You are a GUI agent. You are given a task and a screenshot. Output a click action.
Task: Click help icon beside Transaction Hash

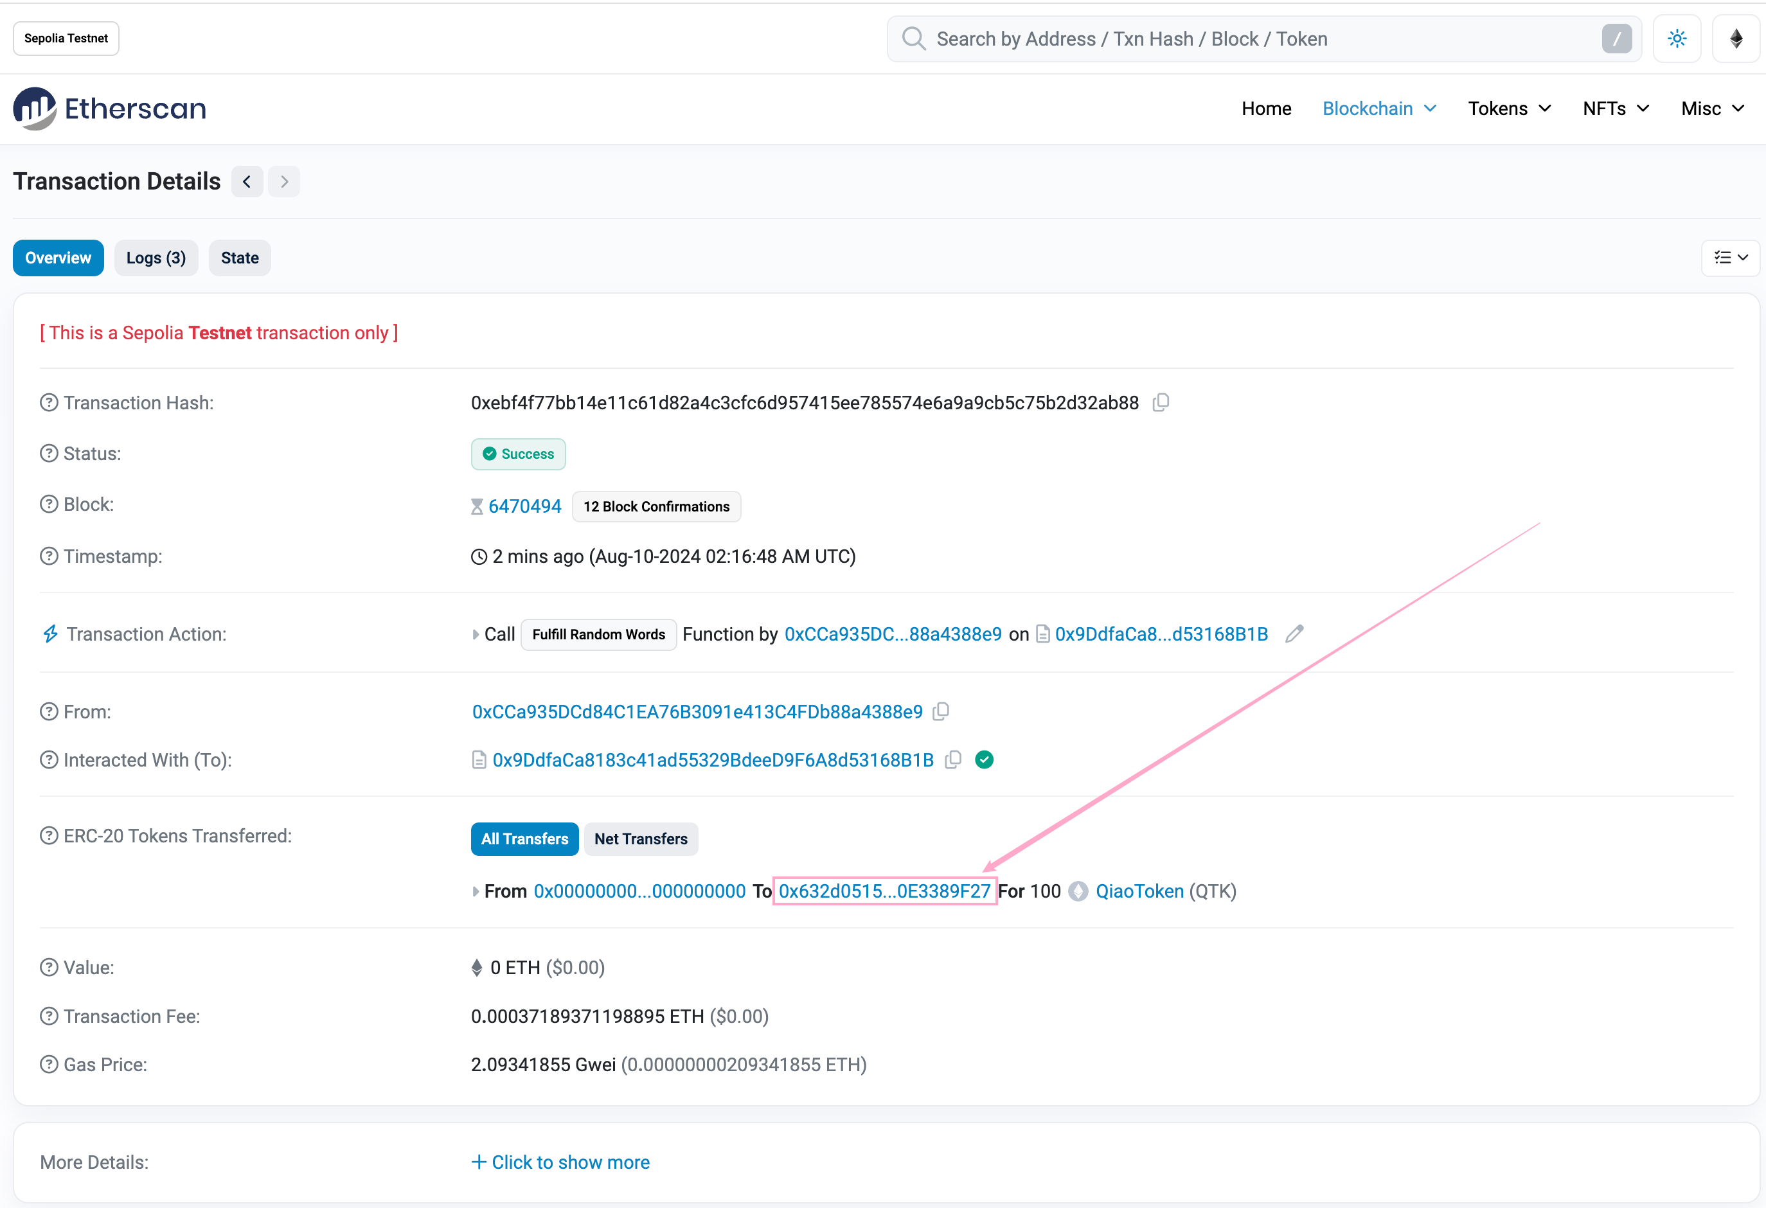[49, 403]
